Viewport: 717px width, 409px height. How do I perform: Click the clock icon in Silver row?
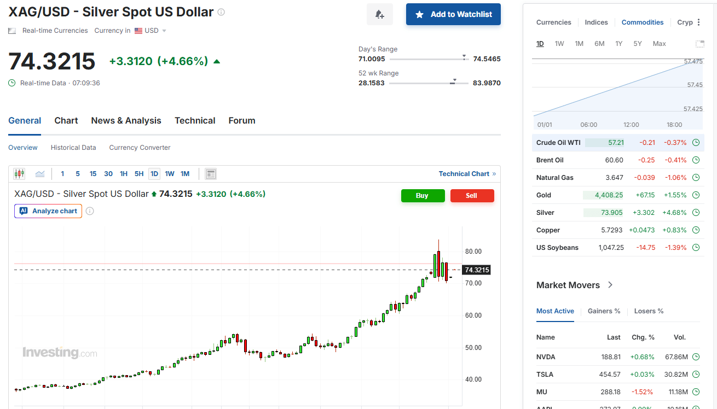click(x=696, y=213)
